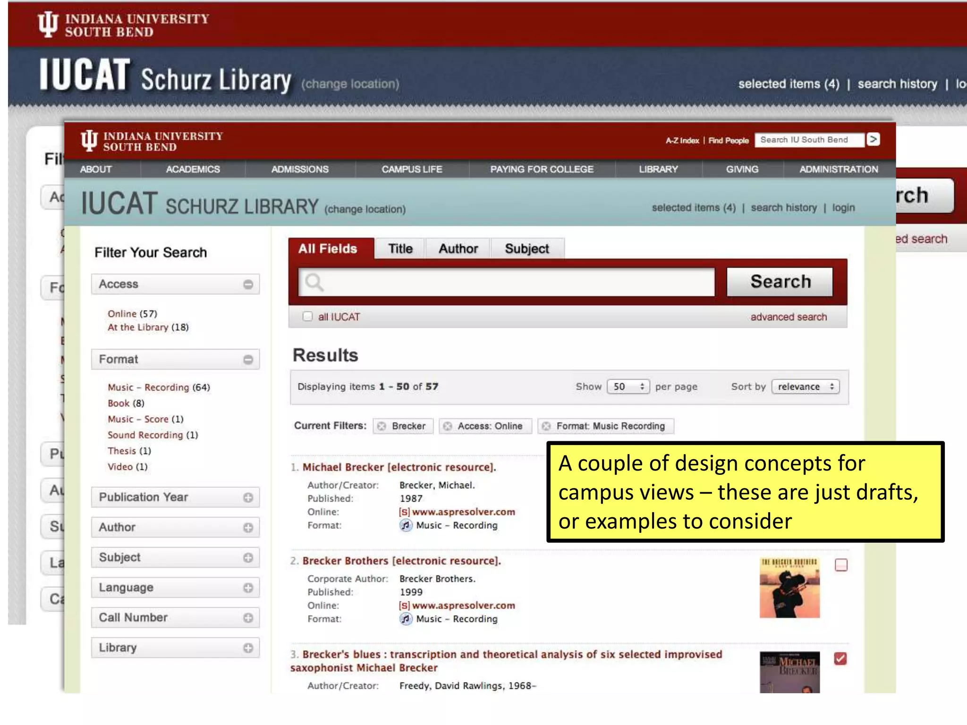Image resolution: width=967 pixels, height=725 pixels.
Task: Click the go arrow beside Search IU South Bend
Action: pyautogui.click(x=874, y=140)
